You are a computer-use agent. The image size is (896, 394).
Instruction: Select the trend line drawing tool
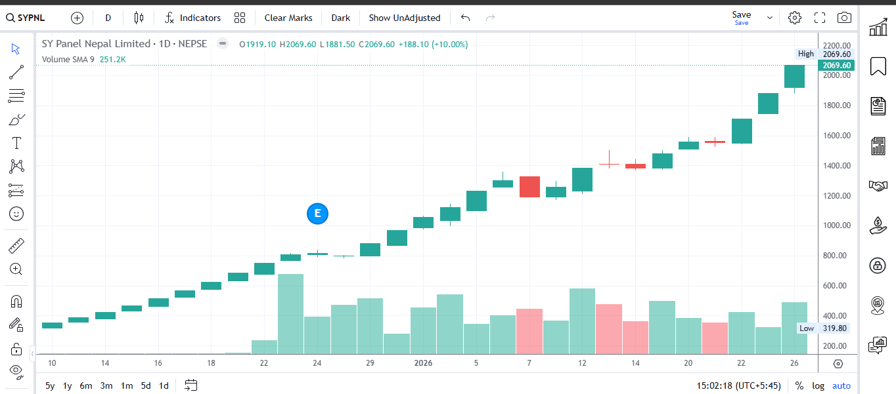click(16, 72)
